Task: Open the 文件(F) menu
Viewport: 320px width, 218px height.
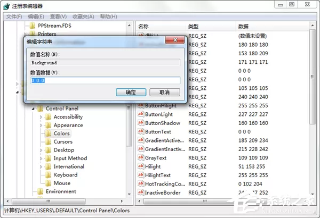Action: click(14, 16)
